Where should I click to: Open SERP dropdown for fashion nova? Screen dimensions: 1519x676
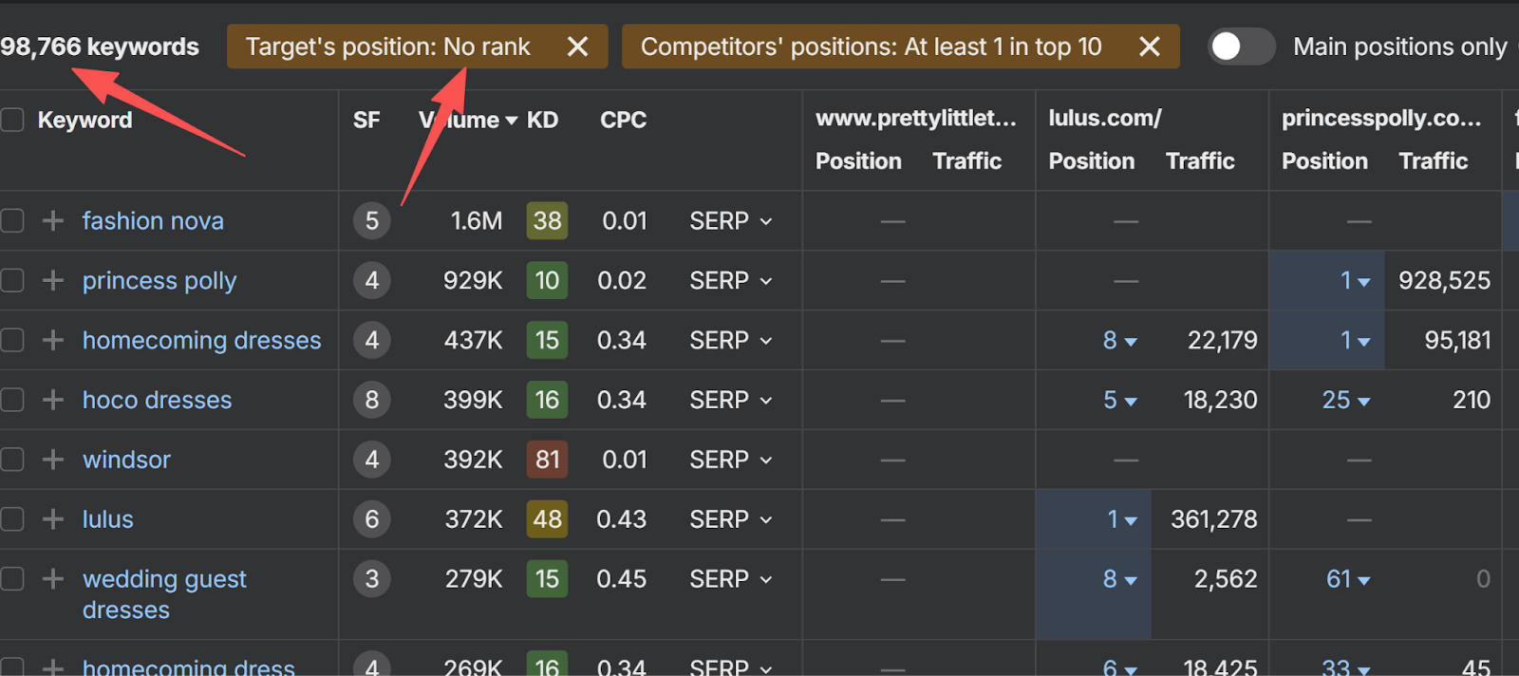coord(730,221)
